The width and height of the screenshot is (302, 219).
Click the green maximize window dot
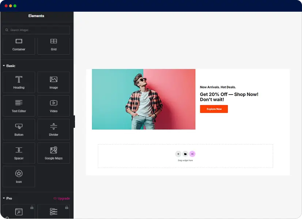click(15, 6)
